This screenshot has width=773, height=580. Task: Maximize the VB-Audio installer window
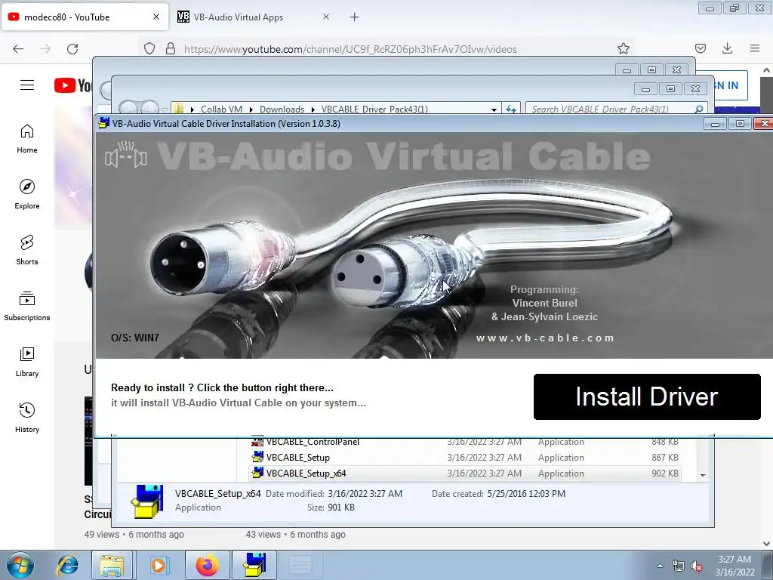(x=740, y=123)
